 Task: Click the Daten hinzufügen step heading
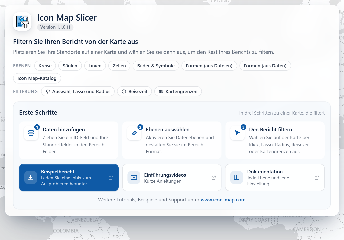(64, 129)
